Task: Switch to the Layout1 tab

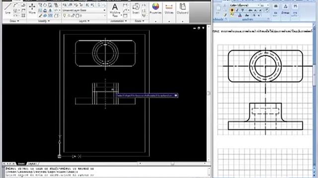Action: click(x=32, y=164)
